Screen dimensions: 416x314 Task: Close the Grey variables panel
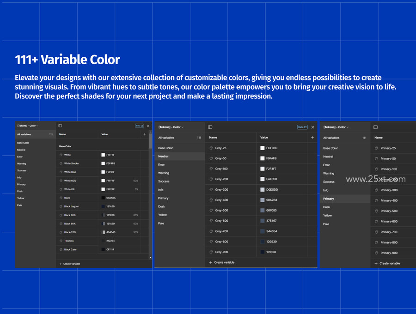pyautogui.click(x=313, y=127)
